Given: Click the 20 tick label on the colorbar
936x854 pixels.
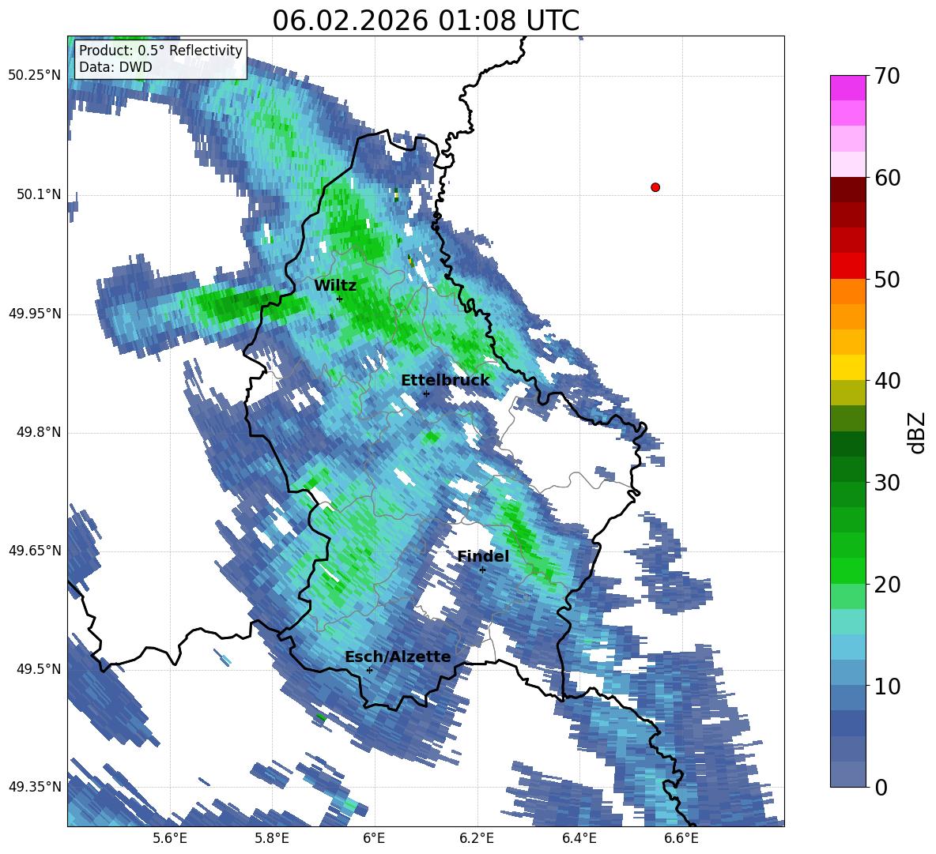Looking at the screenshot, I should [886, 585].
